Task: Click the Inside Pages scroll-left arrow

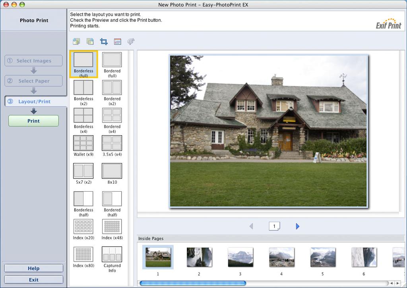Action: 392,283
